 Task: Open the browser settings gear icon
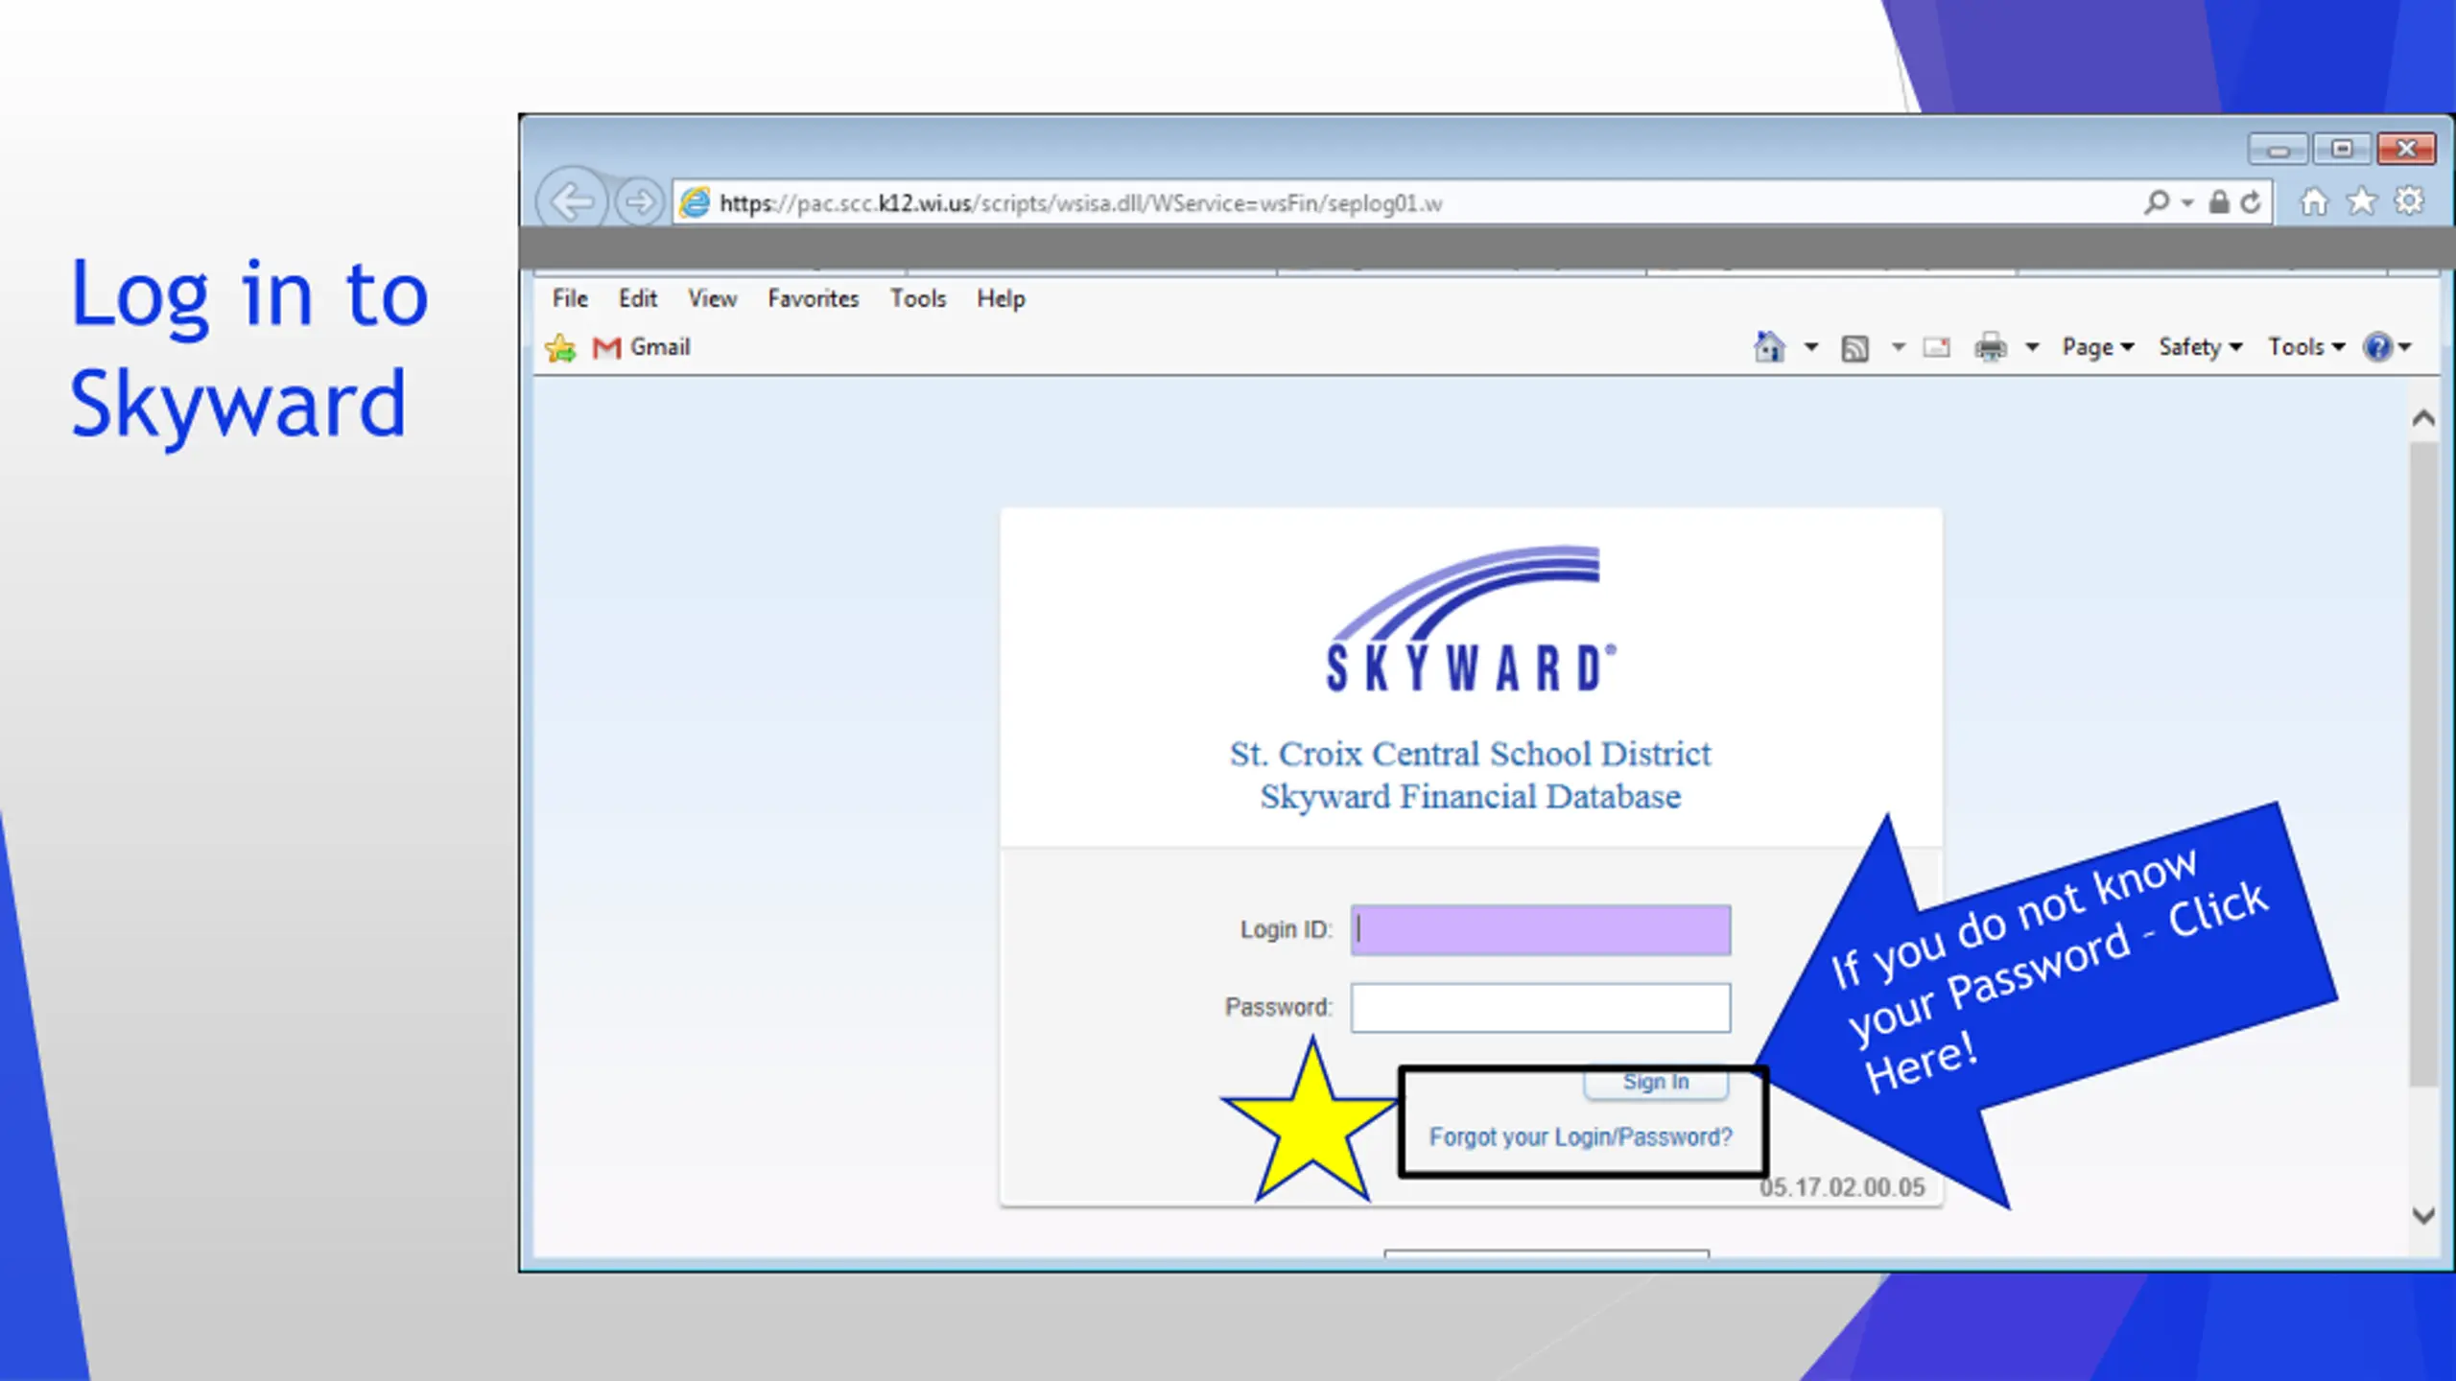coord(2409,201)
